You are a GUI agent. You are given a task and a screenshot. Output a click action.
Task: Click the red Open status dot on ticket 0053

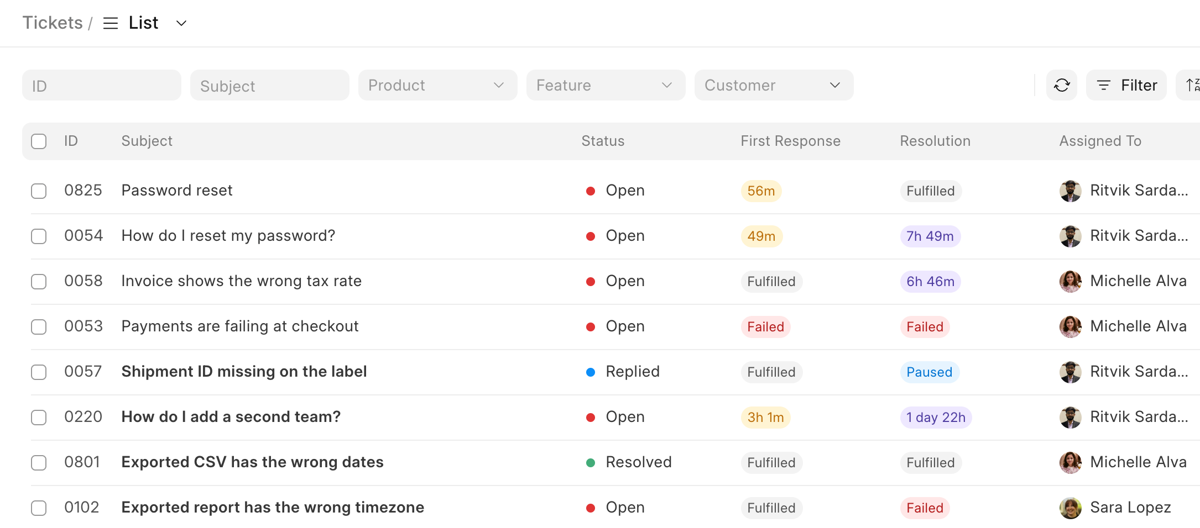[x=590, y=327]
